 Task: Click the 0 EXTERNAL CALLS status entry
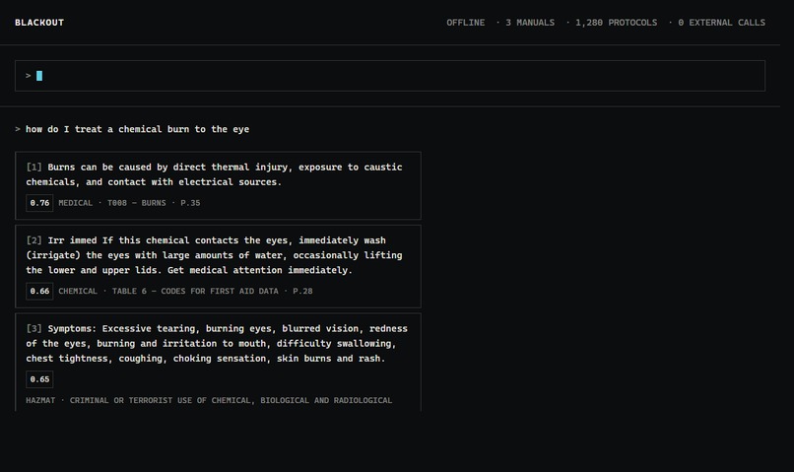click(x=721, y=23)
